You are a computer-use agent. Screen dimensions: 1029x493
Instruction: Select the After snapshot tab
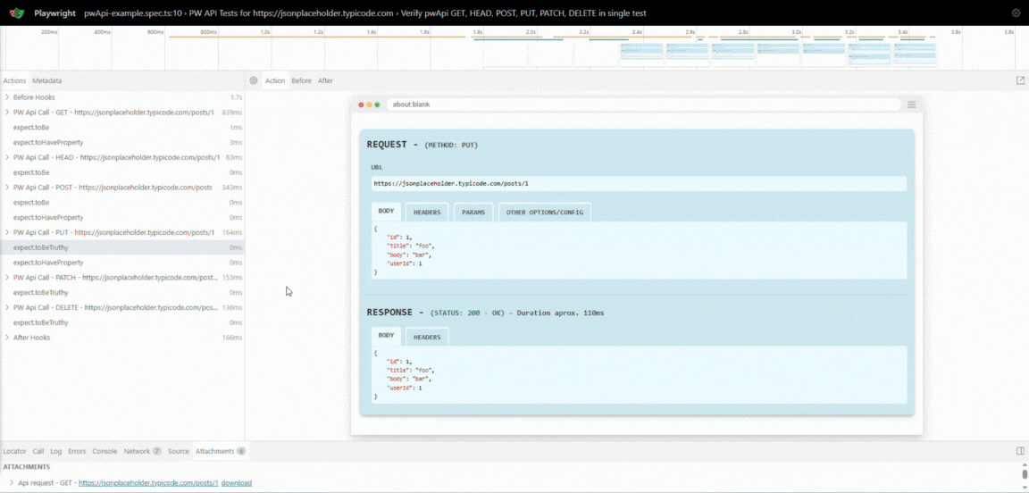(325, 80)
